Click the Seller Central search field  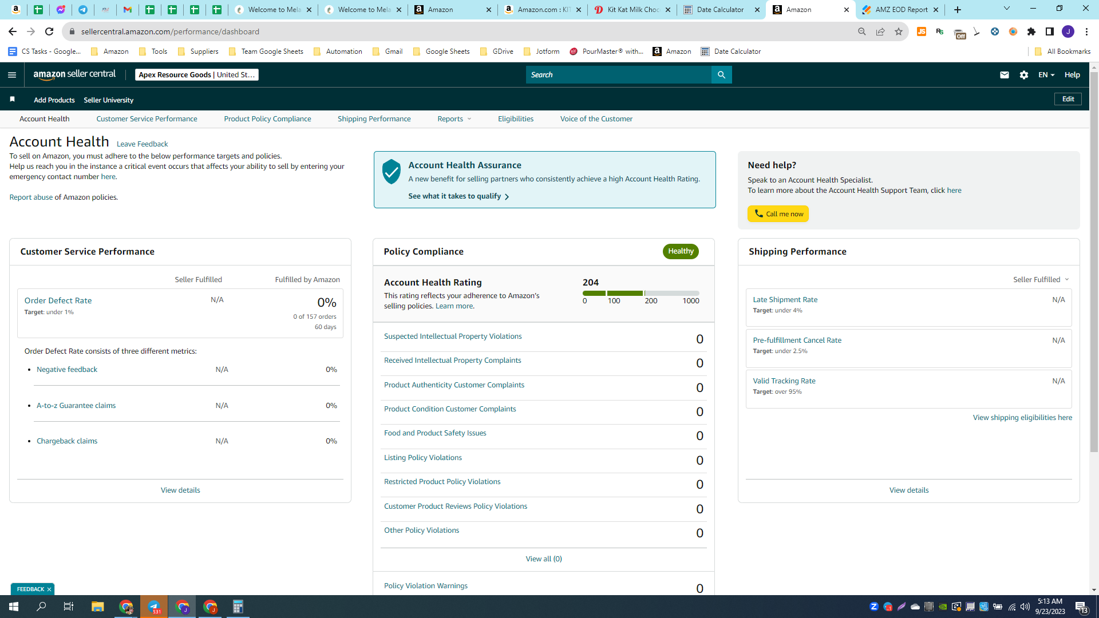[x=619, y=75]
